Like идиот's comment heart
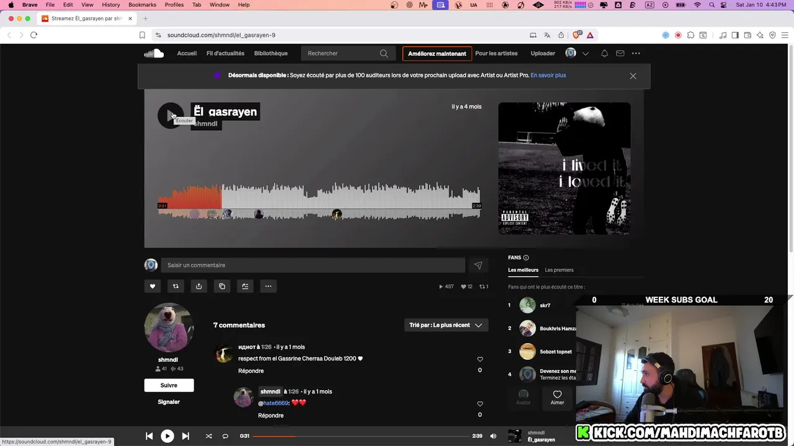This screenshot has height=446, width=794. [480, 359]
